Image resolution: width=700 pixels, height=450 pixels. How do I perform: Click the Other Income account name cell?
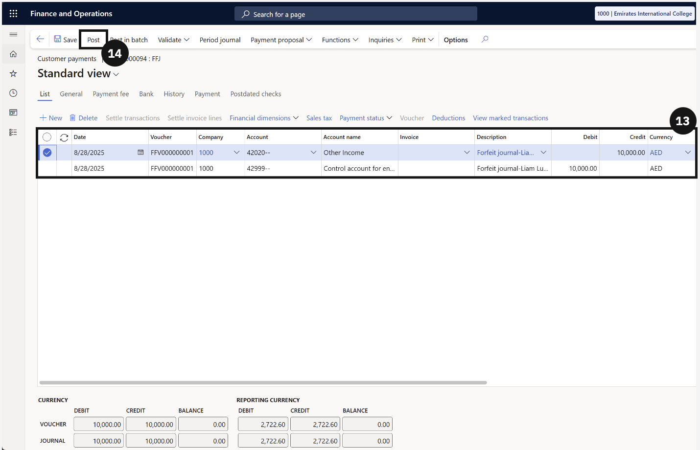click(x=359, y=153)
